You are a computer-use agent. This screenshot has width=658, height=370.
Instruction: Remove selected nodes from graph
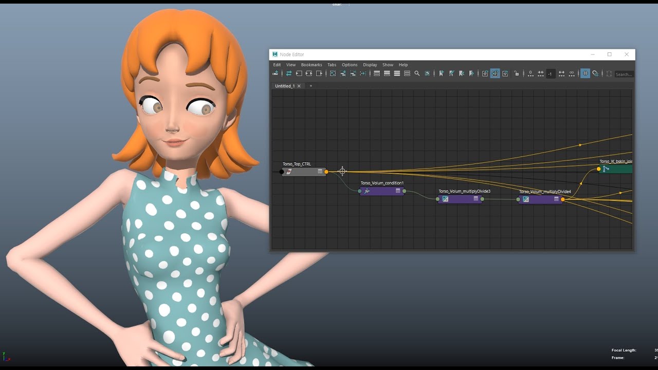353,73
